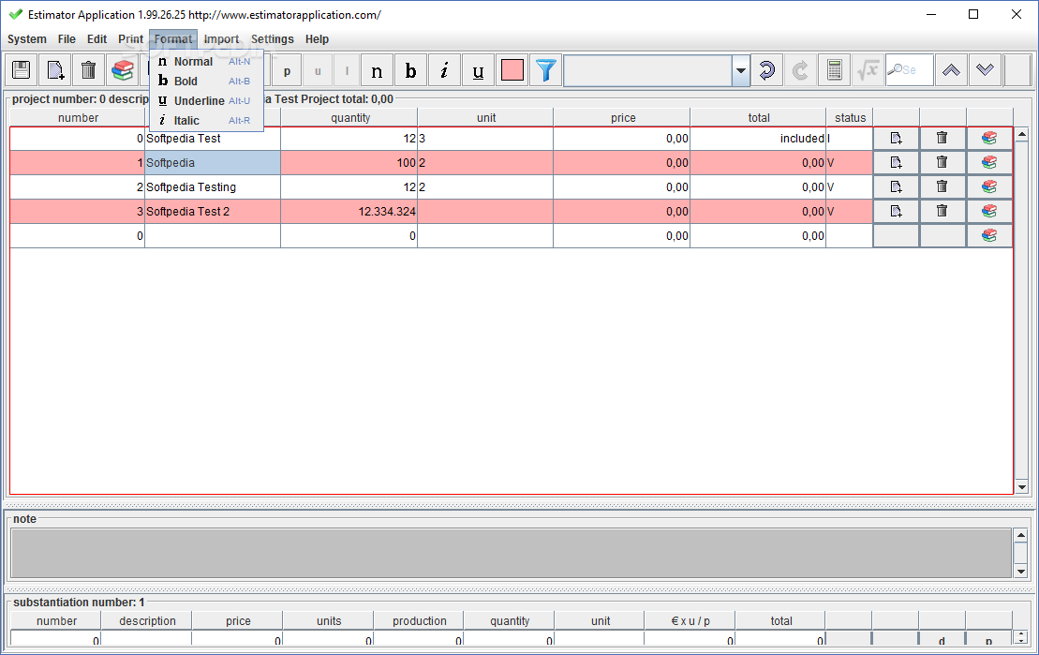Click the note area scrollbar down arrow
This screenshot has height=655, width=1039.
[1021, 571]
